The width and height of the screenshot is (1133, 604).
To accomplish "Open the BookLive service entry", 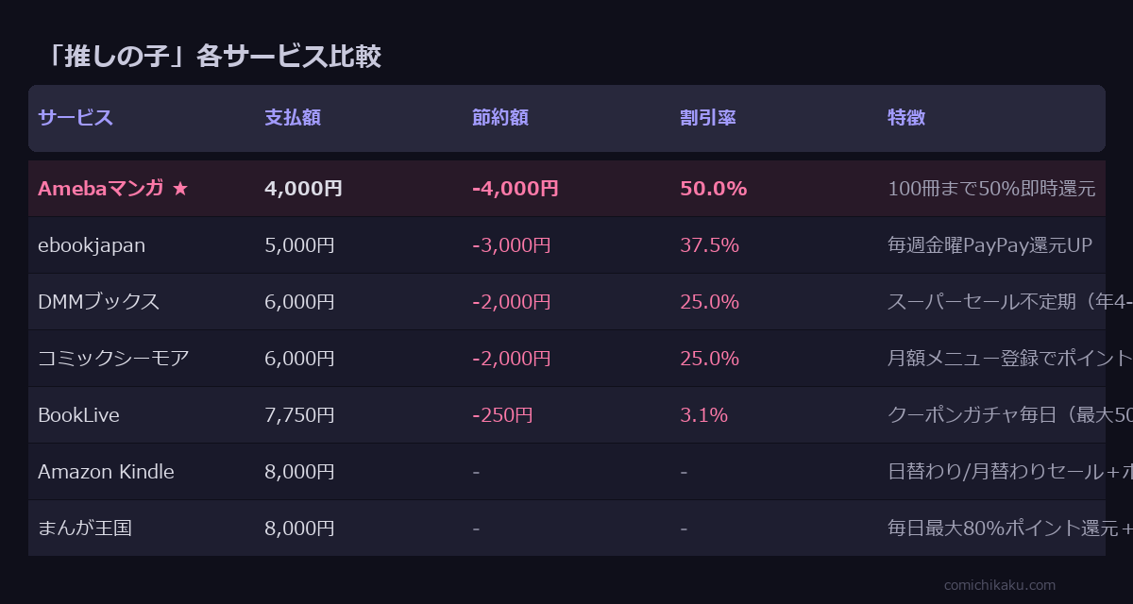I will coord(78,415).
